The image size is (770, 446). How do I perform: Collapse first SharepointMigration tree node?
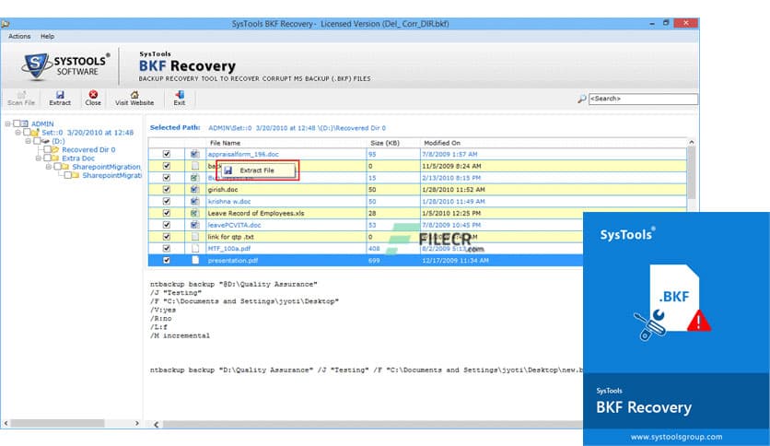coord(49,167)
